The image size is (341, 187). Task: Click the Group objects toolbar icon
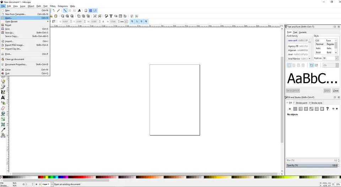tap(95, 16)
